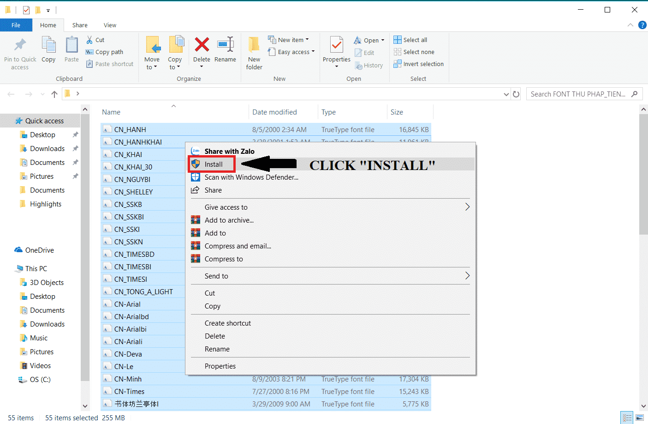Viewport: 648px width, 424px height.
Task: Select Install from context menu
Action: 330,164
